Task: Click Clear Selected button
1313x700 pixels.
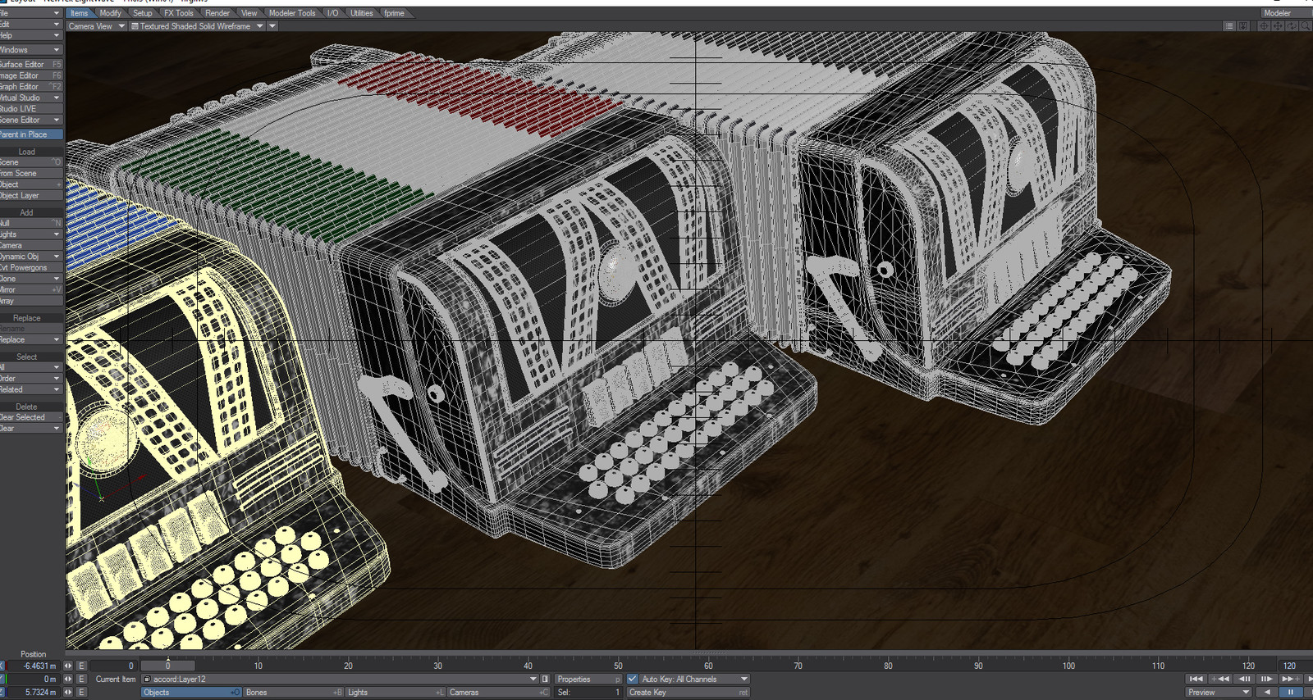Action: pos(31,417)
